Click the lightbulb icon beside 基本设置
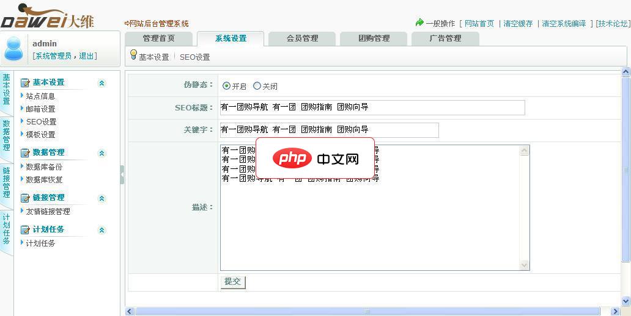This screenshot has width=631, height=316. click(x=133, y=56)
